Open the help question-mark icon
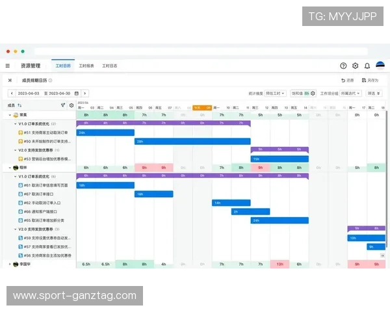The height and width of the screenshot is (312, 390). [343, 66]
